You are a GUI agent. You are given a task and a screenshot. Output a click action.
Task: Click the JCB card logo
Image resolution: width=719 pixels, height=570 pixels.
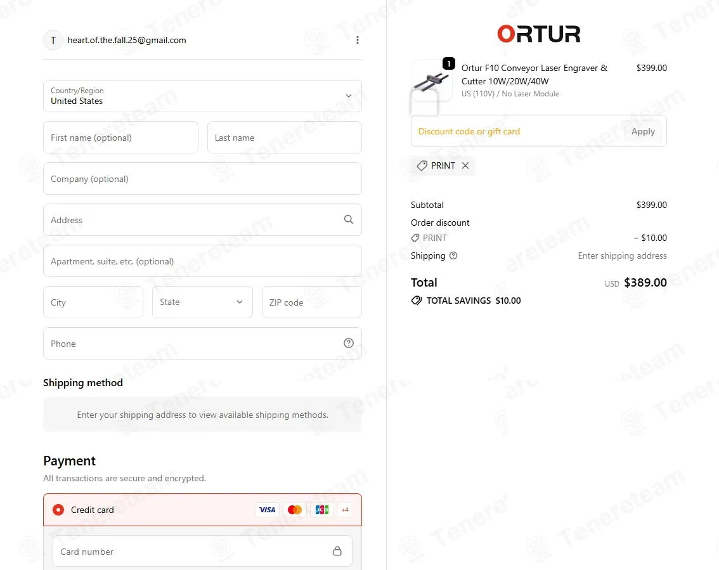pyautogui.click(x=322, y=510)
